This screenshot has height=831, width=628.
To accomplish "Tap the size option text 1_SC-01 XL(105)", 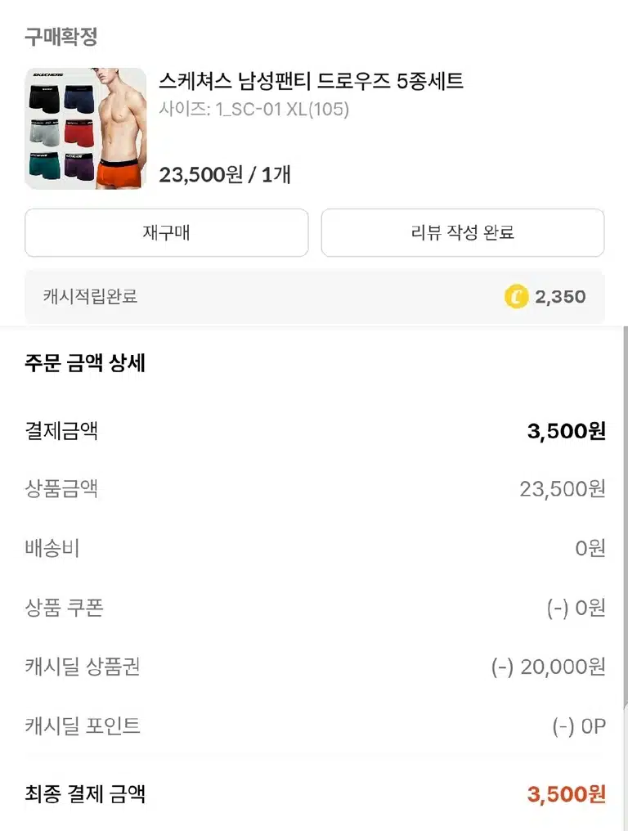I will tap(282, 109).
